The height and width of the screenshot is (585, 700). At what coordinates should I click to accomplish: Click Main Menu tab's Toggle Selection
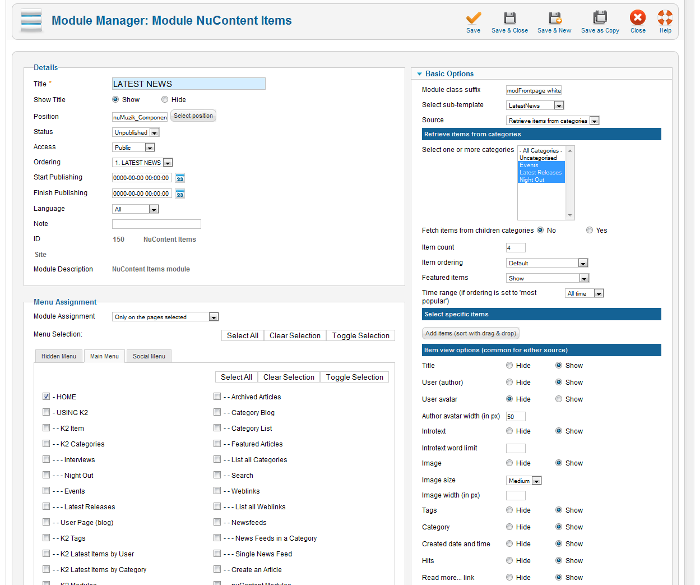[355, 377]
